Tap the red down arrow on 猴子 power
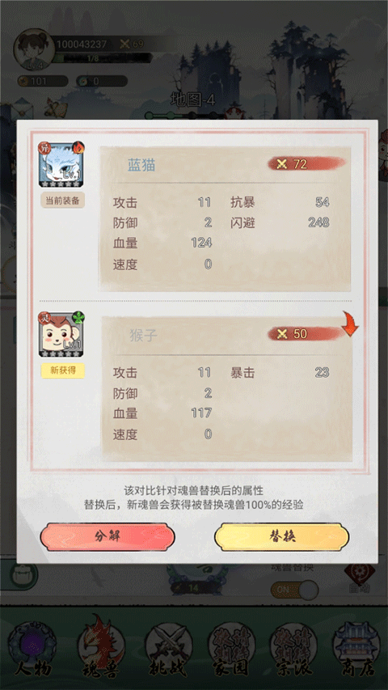 [350, 324]
